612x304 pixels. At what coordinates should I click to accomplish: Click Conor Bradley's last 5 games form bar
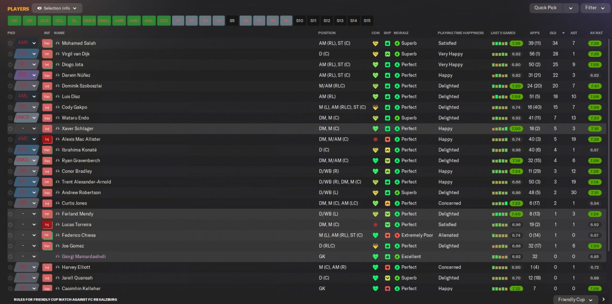click(500, 171)
